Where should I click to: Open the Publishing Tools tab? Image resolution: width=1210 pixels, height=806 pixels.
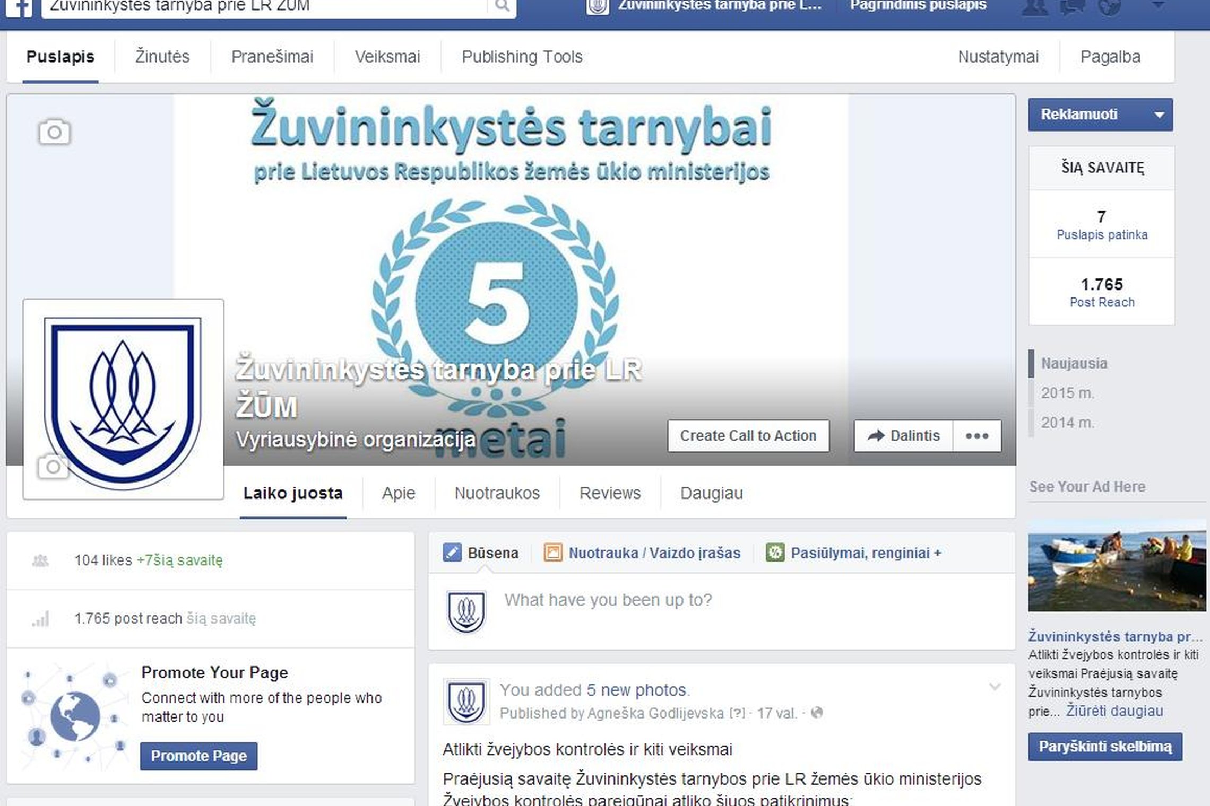click(x=522, y=57)
